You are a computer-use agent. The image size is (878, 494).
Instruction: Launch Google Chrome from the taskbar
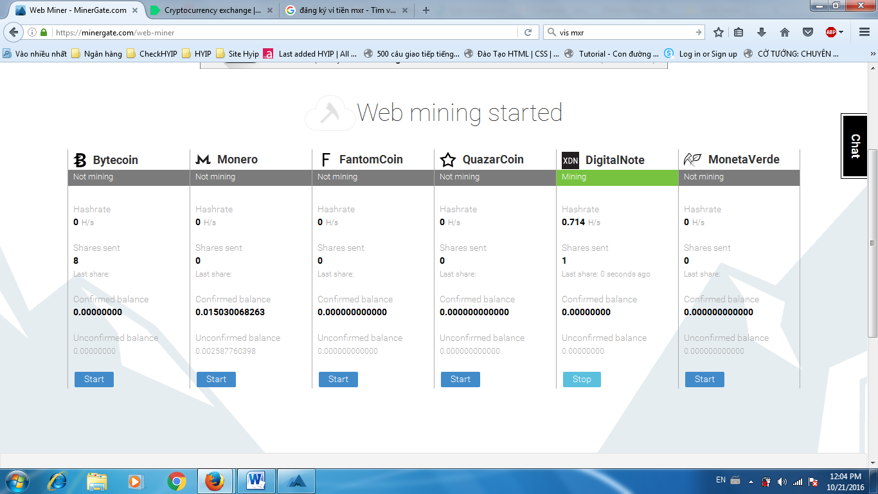(177, 481)
